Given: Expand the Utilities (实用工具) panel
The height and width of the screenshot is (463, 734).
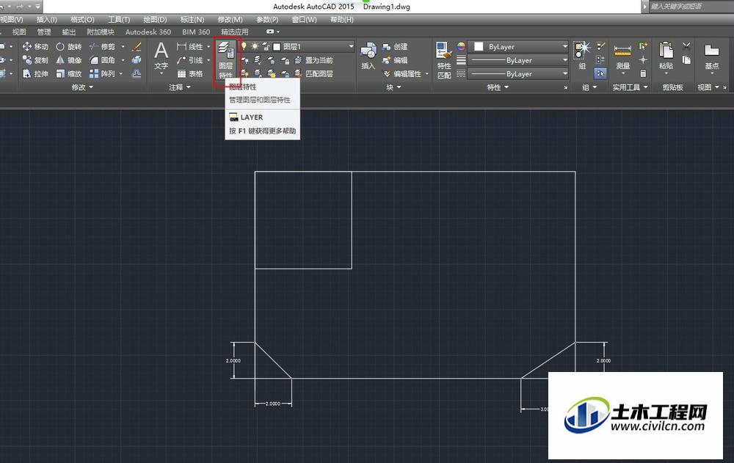Looking at the screenshot, I should (x=630, y=87).
